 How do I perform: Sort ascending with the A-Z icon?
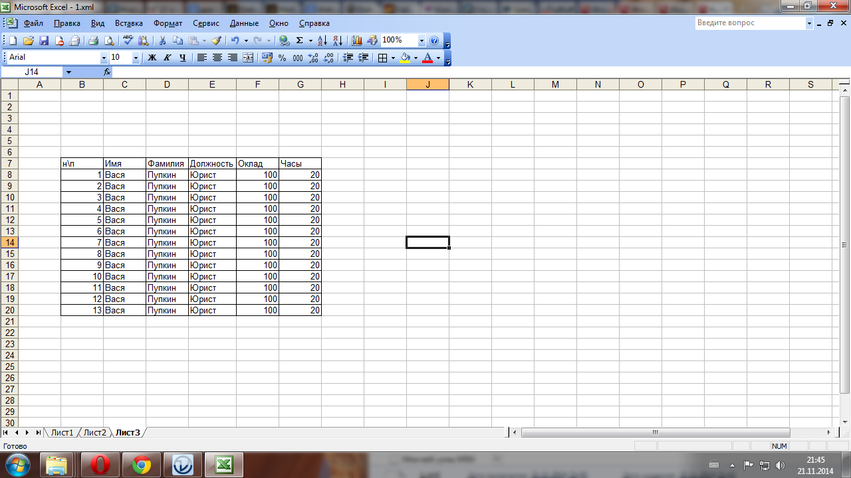click(322, 40)
